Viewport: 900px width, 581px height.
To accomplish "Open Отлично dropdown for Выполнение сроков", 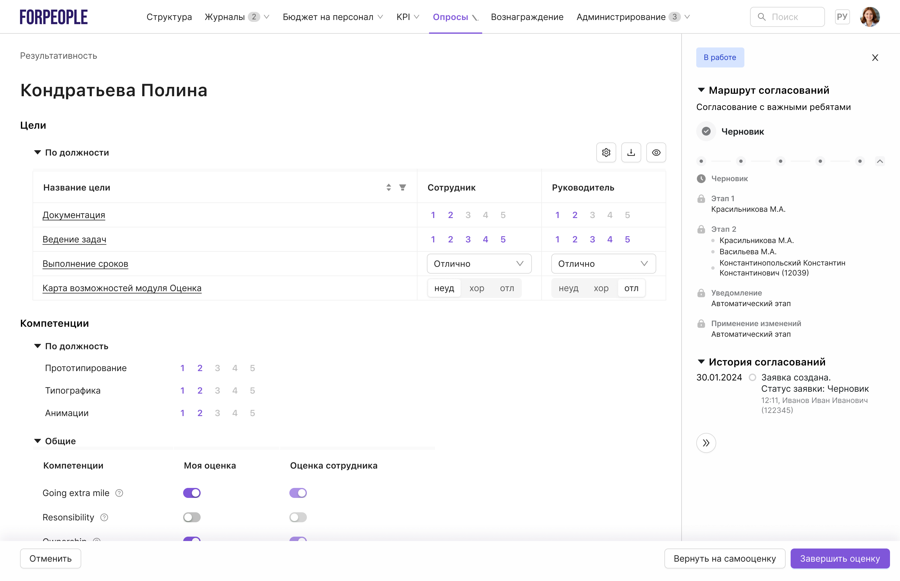I will pyautogui.click(x=479, y=263).
